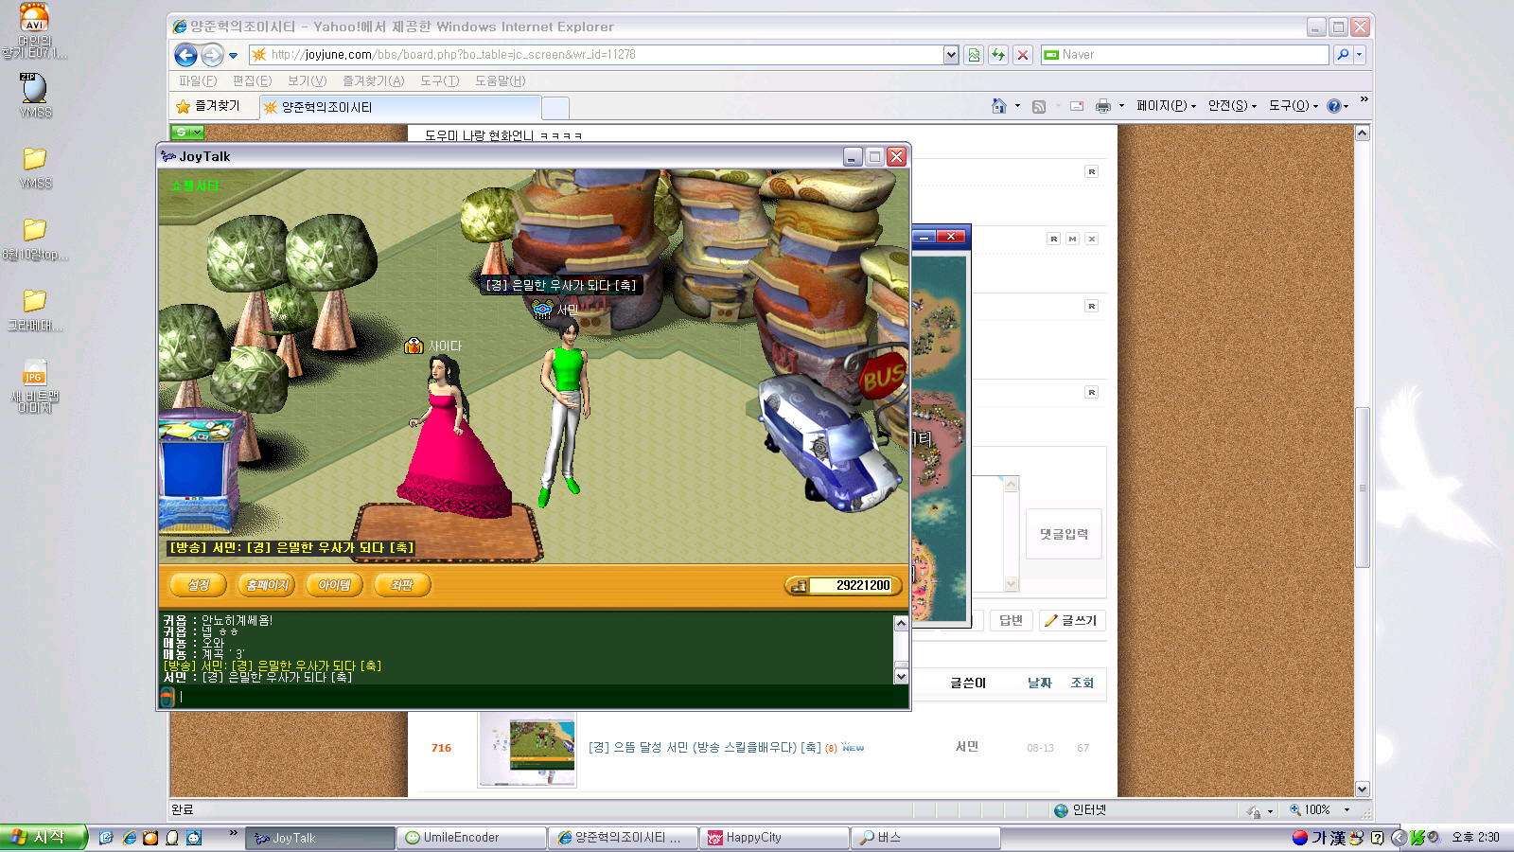This screenshot has height=852, width=1514.
Task: Click the gold coin money icon
Action: pyautogui.click(x=799, y=586)
